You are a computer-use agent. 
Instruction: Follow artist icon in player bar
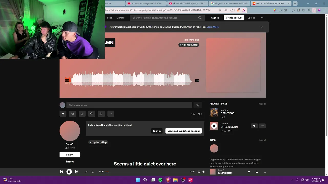coord(257,172)
